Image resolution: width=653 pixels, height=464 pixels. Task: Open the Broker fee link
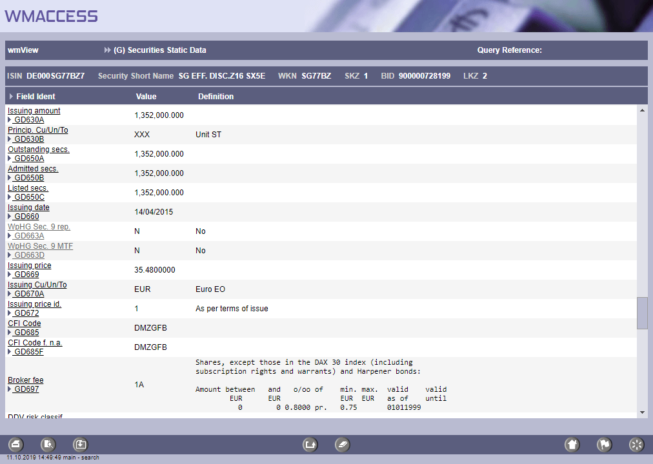tap(26, 380)
